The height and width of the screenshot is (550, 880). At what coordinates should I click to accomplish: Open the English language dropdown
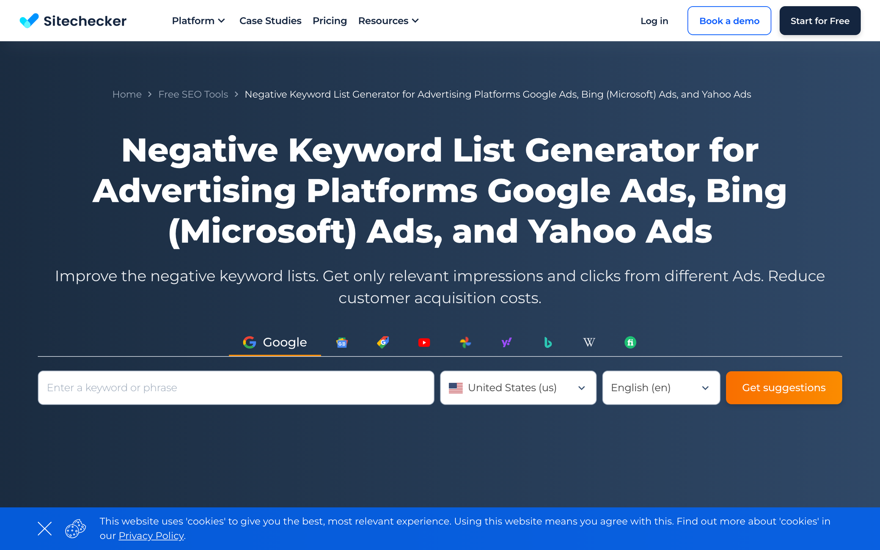660,388
